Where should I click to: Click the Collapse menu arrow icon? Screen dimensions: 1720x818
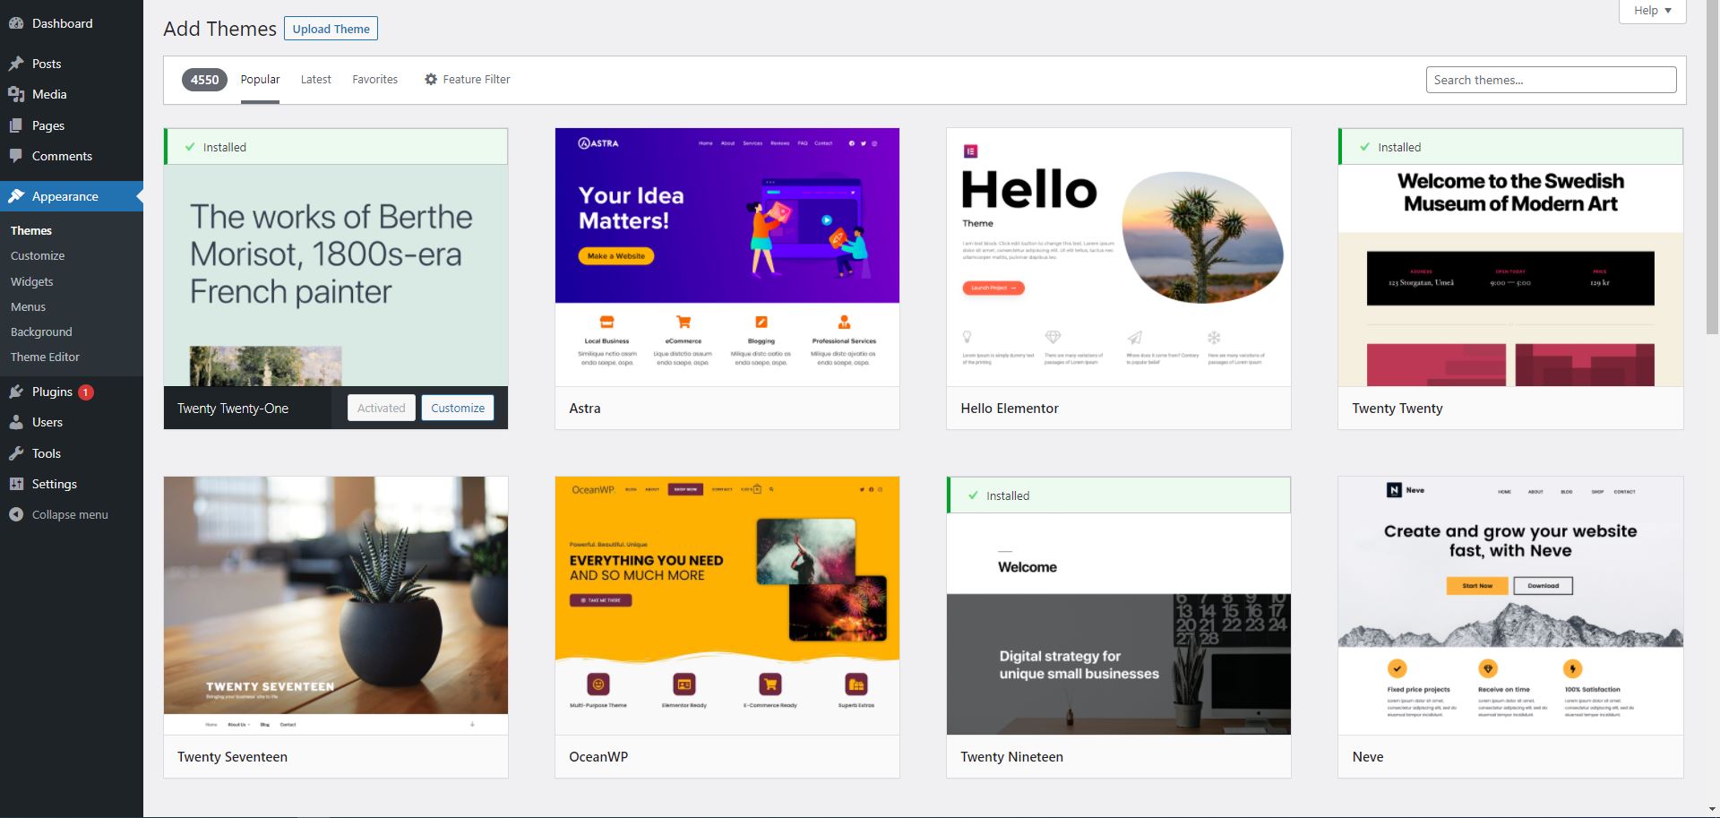pos(16,514)
